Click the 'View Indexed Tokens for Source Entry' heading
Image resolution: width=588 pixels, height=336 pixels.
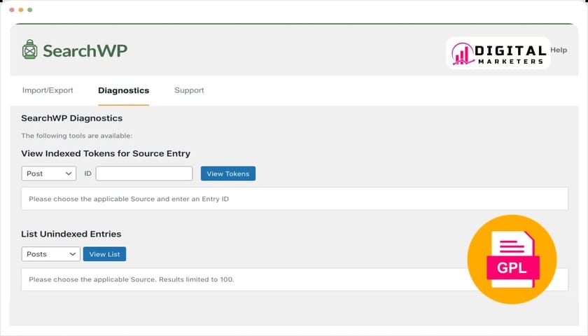(106, 153)
